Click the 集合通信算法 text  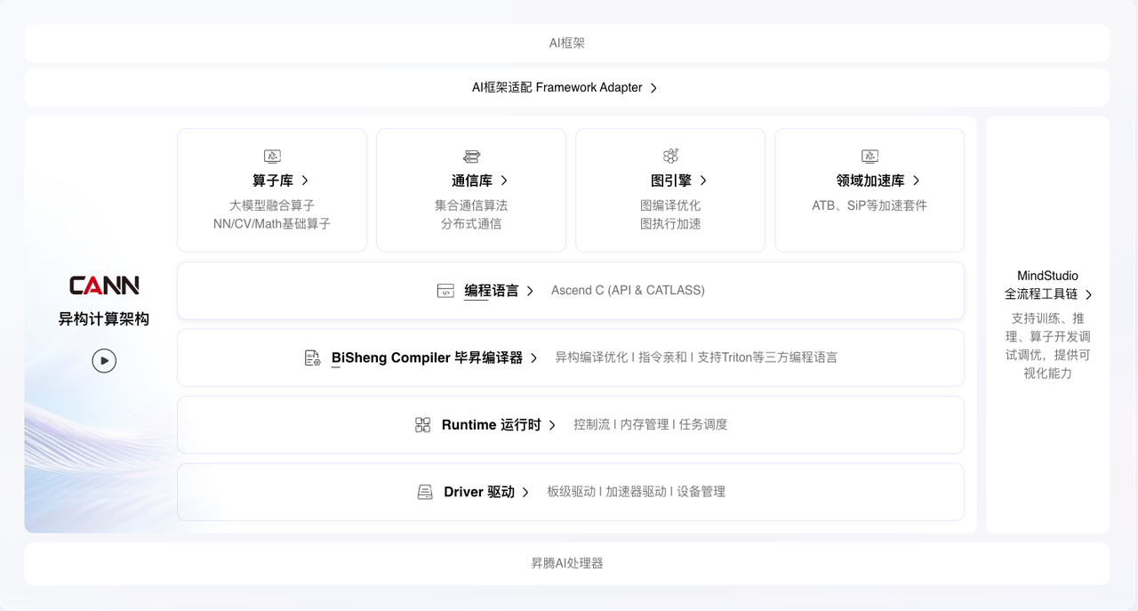click(x=471, y=205)
